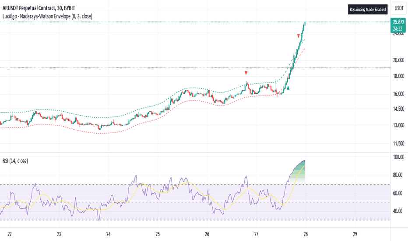408x241 pixels.
Task: Click the 14.500 price axis label
Action: click(398, 109)
